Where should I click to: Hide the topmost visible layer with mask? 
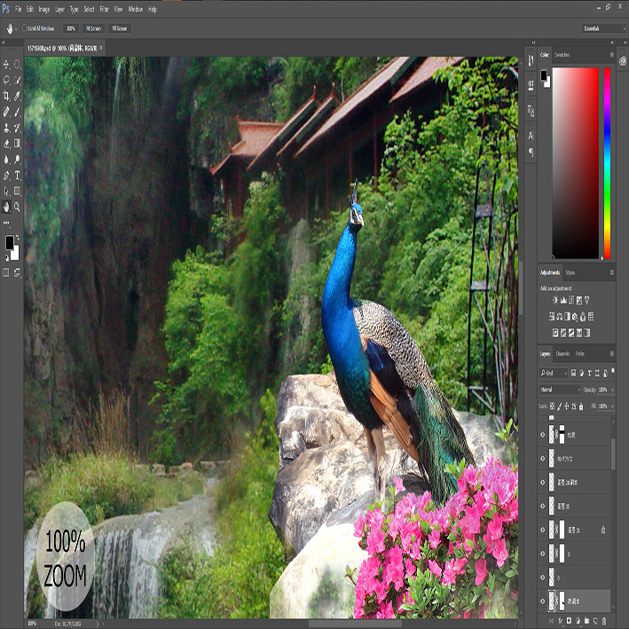pyautogui.click(x=543, y=435)
